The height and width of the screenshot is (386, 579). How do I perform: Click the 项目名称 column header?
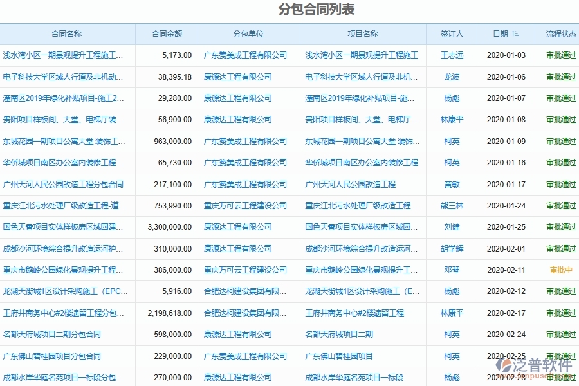361,34
